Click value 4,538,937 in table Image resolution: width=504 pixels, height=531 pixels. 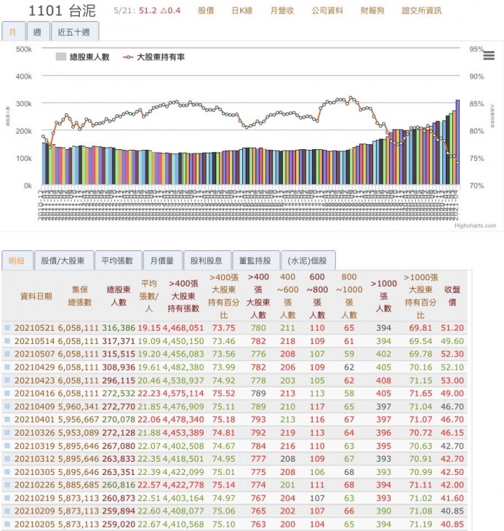[x=183, y=380]
